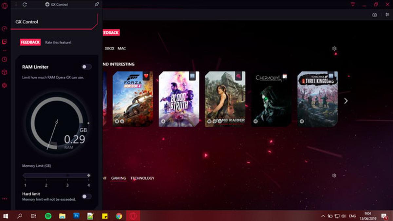Pin the GX Control panel
This screenshot has width=393, height=221.
(x=97, y=4)
